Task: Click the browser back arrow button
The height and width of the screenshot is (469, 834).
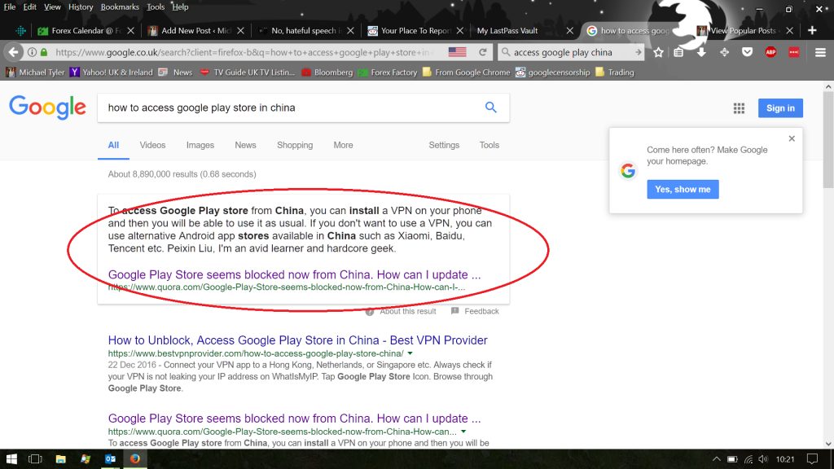Action: tap(13, 52)
